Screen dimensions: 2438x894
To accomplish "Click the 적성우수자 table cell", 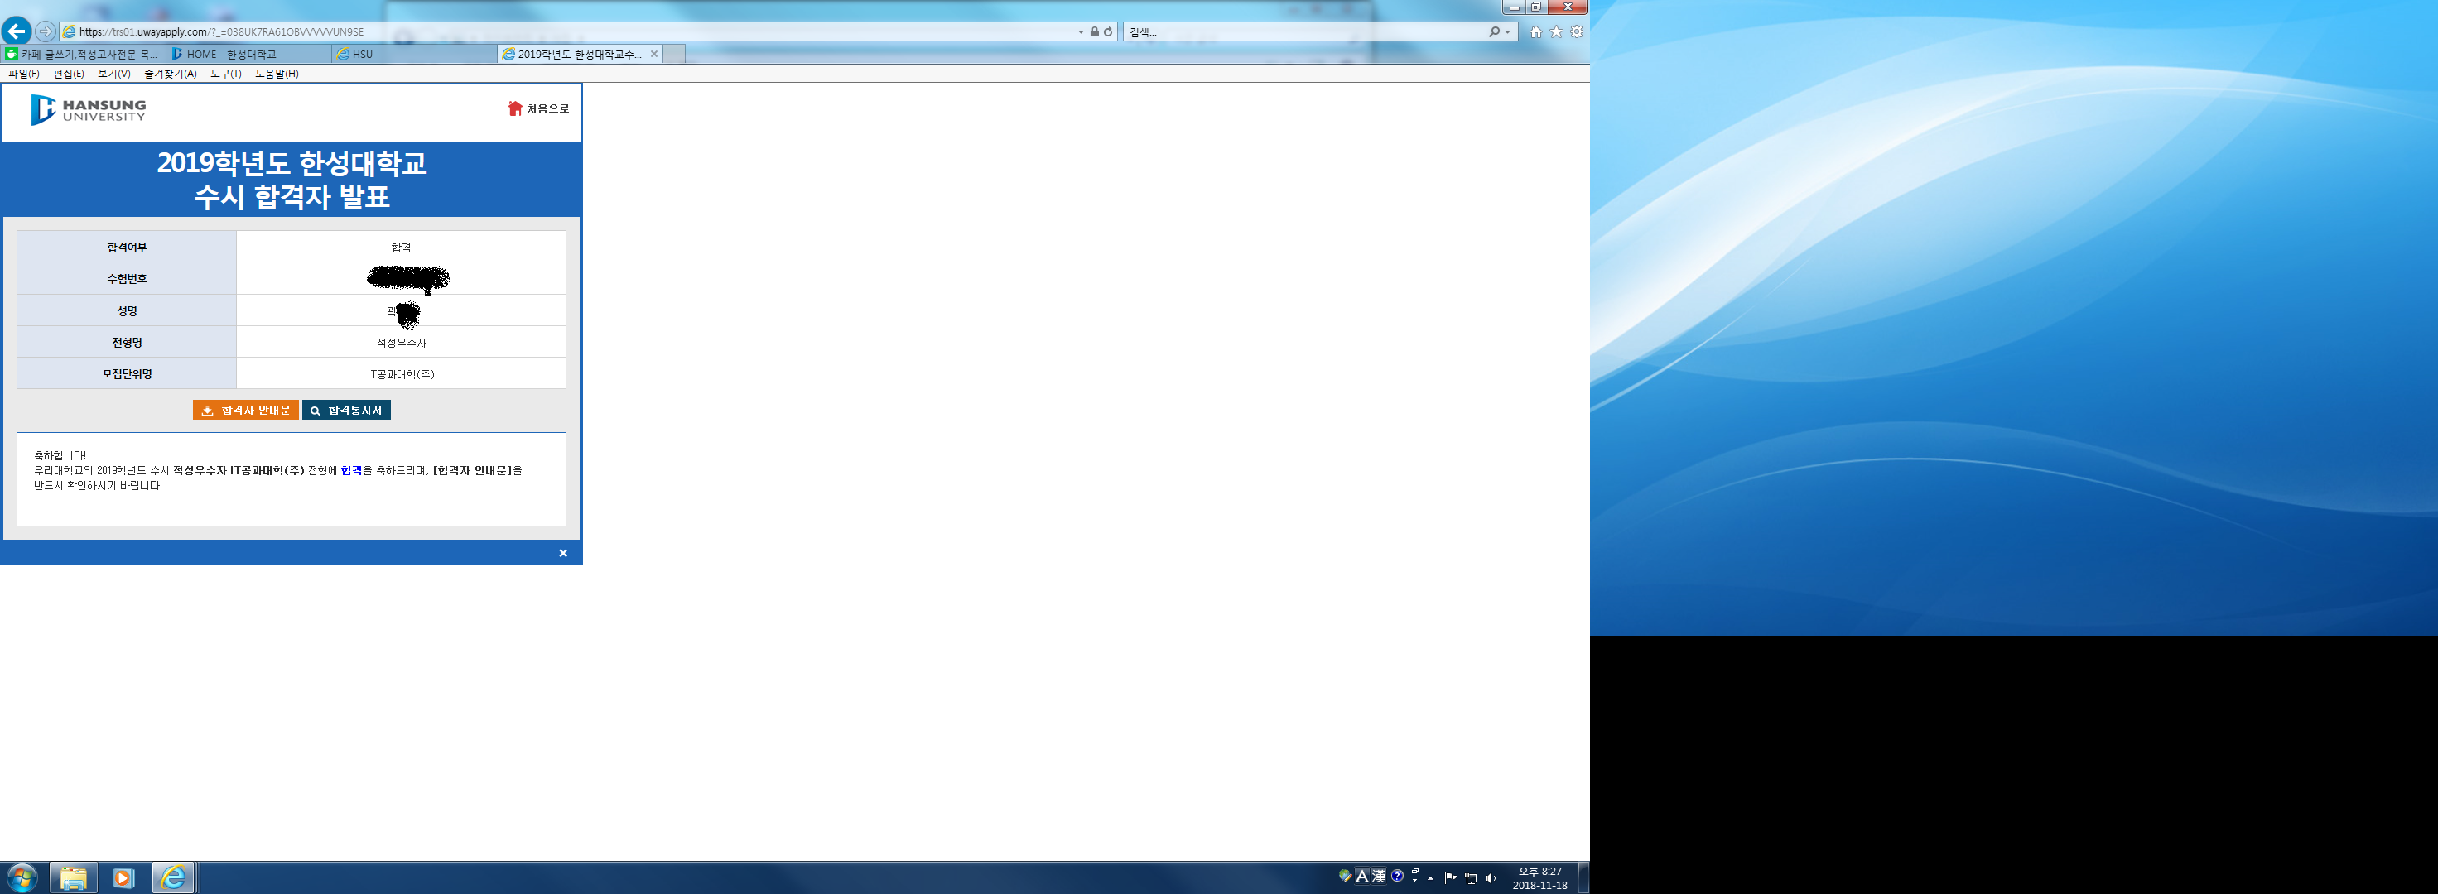I will 402,343.
